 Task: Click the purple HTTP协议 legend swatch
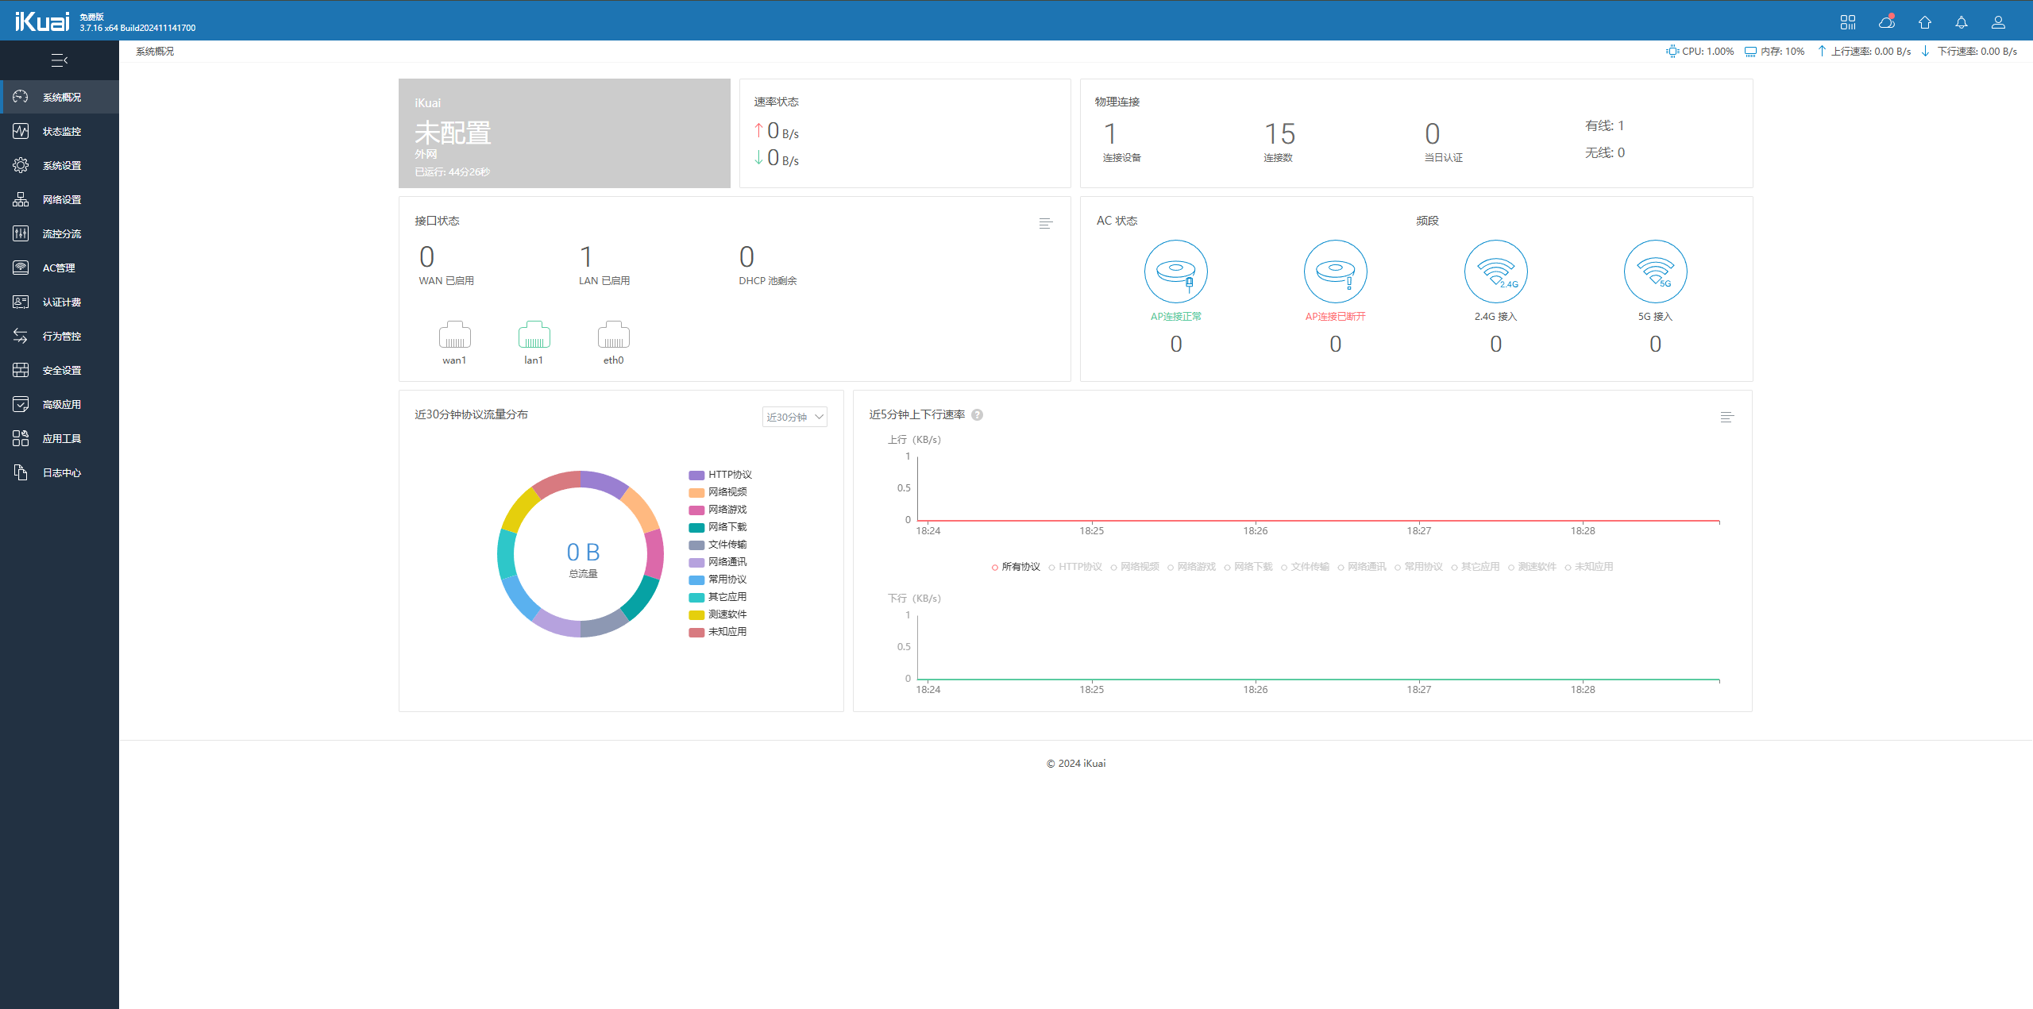point(696,475)
